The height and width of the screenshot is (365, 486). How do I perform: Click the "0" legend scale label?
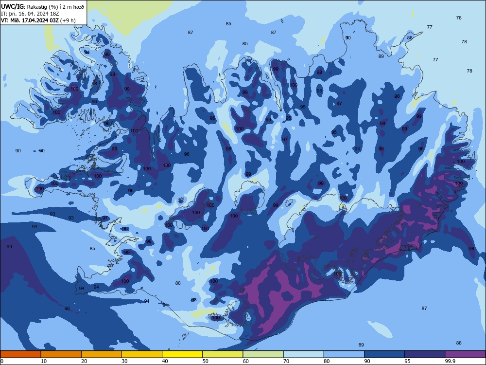point(2,361)
